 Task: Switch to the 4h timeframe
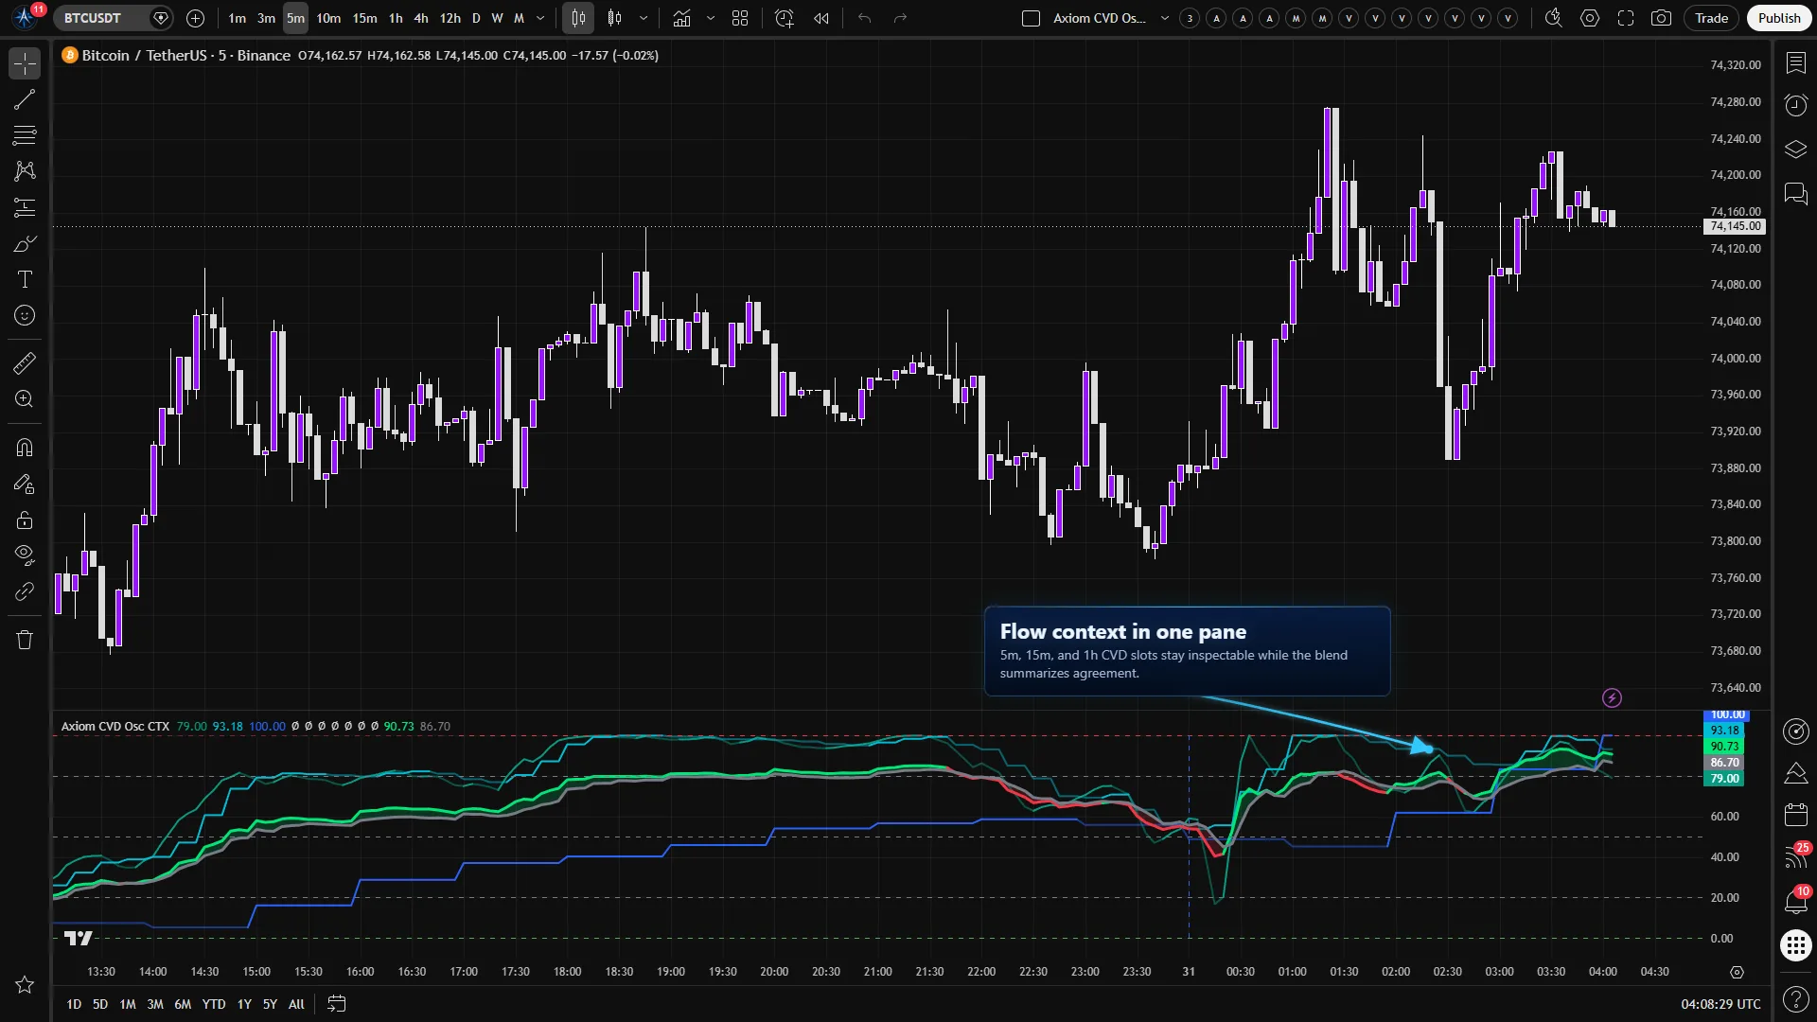click(421, 18)
